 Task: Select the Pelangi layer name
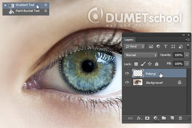pyautogui.click(x=151, y=74)
